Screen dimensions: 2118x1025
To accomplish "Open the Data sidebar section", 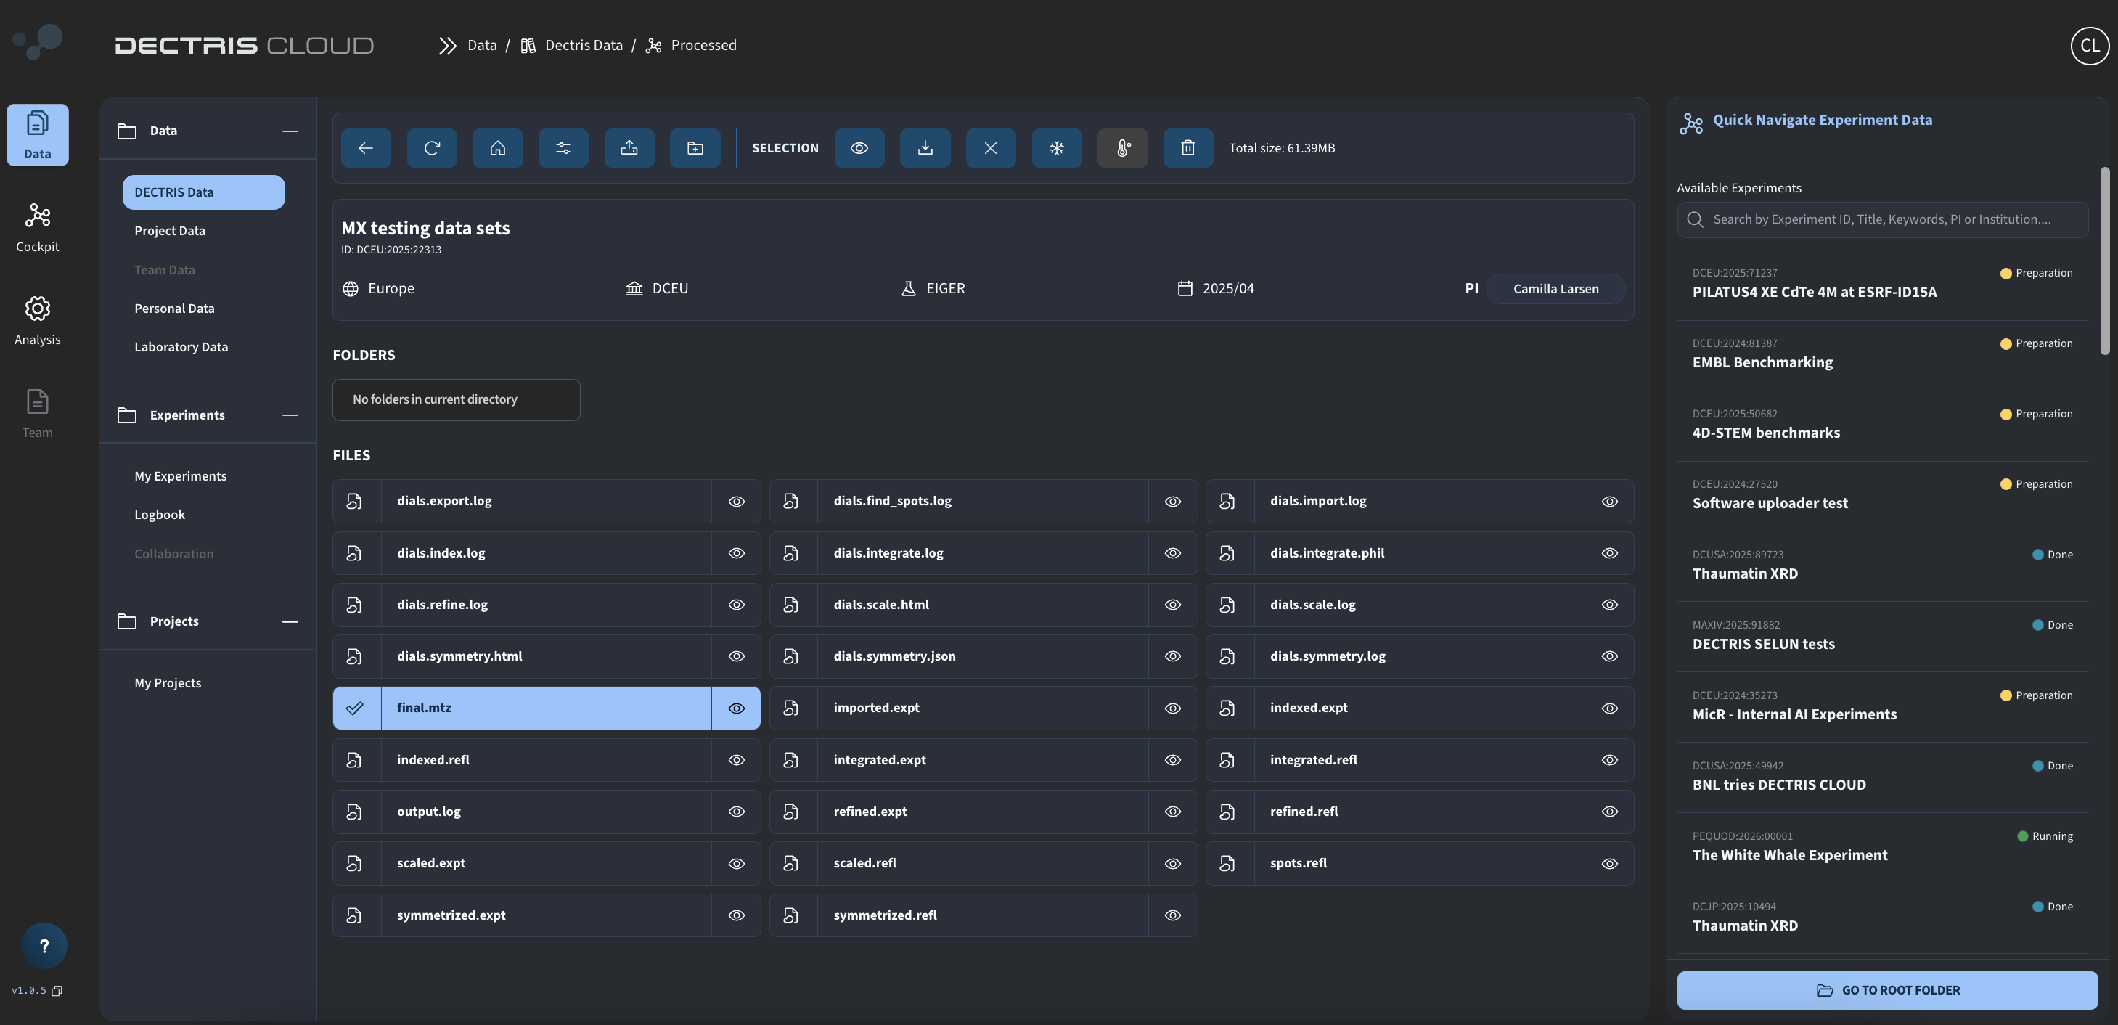I will [38, 135].
